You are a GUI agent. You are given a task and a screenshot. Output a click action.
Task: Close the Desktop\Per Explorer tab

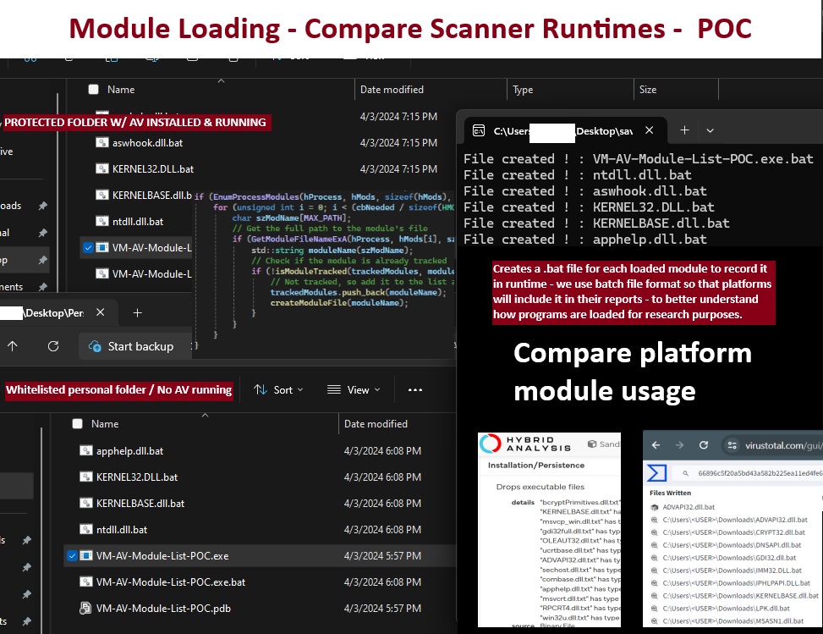pyautogui.click(x=101, y=312)
